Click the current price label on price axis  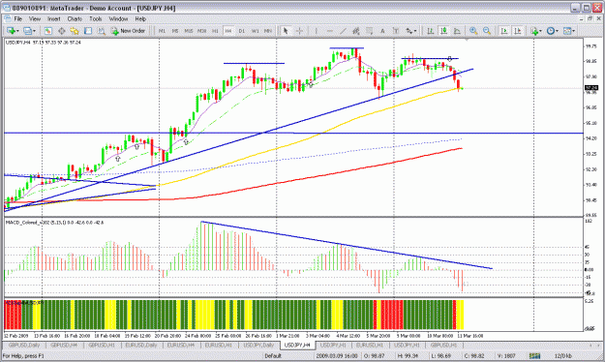591,88
